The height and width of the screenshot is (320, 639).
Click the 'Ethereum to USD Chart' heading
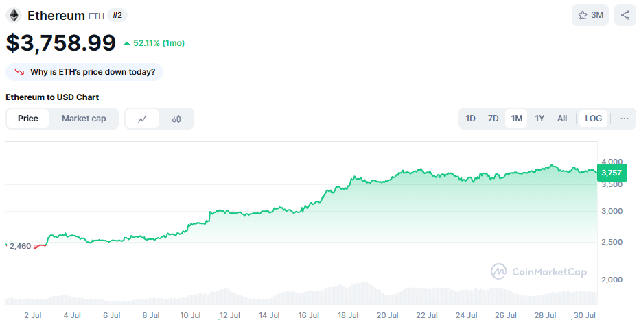coord(52,97)
